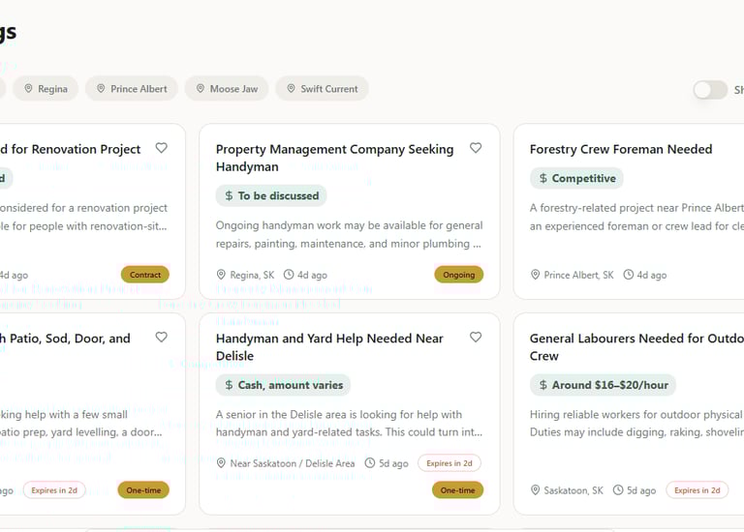Click the Prince Albert chip pin icon

(x=101, y=89)
